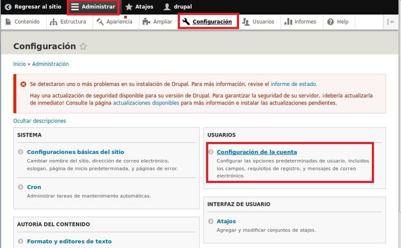Click the puzzle piece icon beside Ampliar
Screen dimensions: 401x248
coord(146,21)
